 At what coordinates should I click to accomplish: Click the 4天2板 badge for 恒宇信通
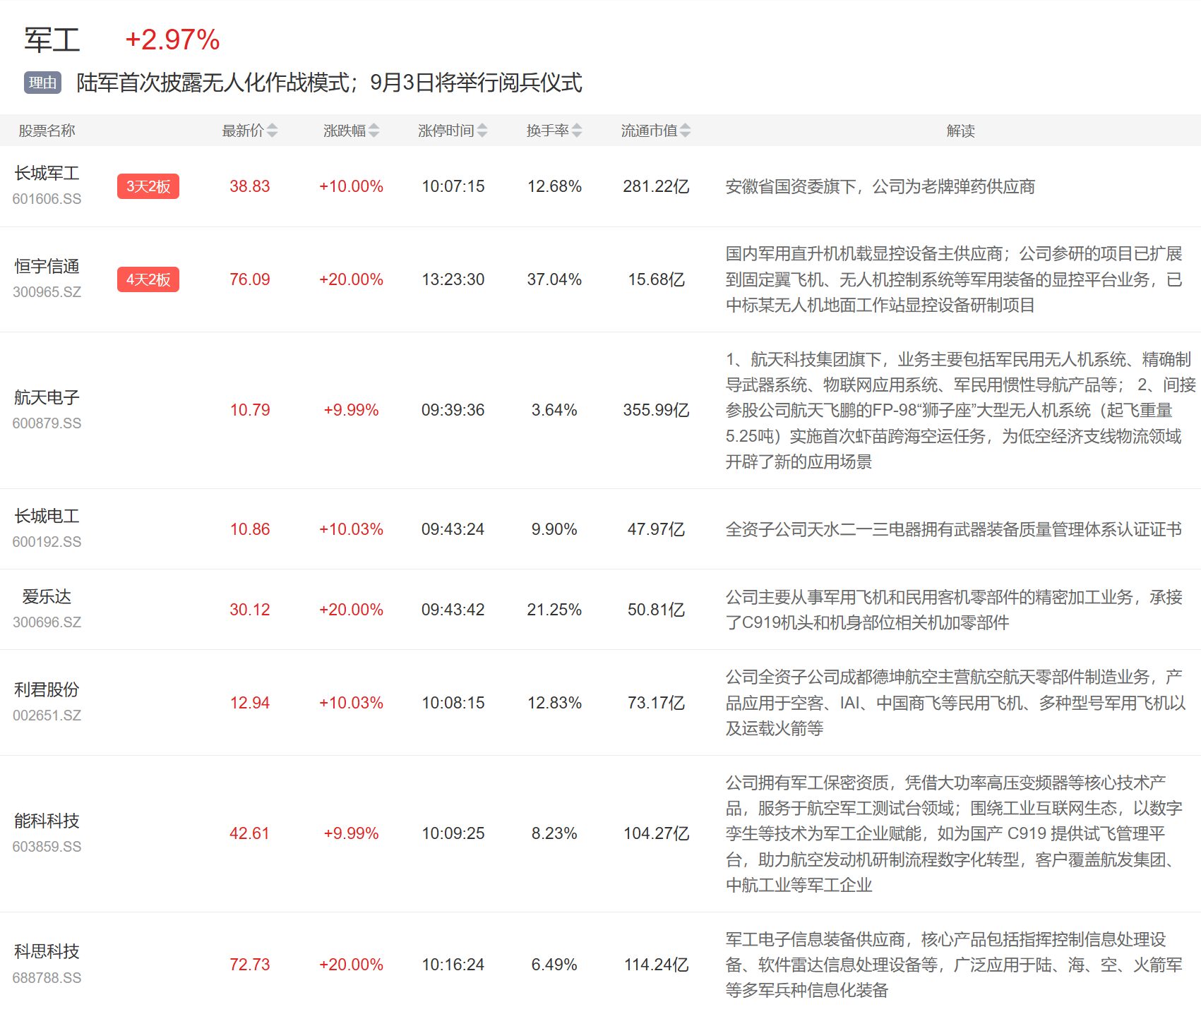coord(148,279)
